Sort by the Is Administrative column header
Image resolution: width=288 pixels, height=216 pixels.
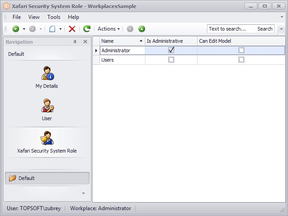pos(171,41)
